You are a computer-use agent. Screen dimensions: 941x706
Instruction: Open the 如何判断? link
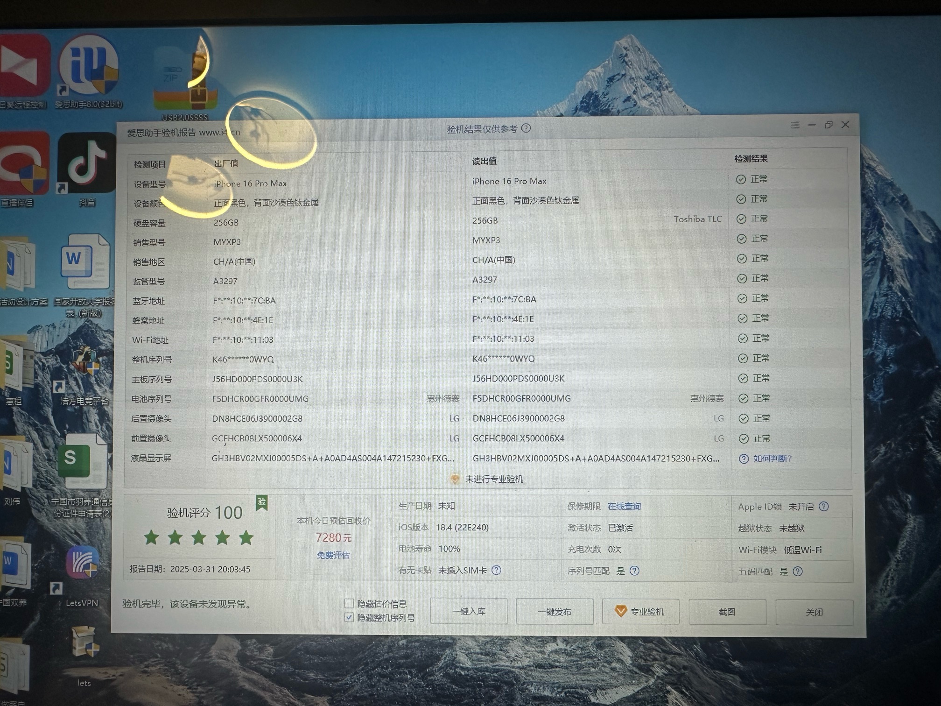coord(772,459)
